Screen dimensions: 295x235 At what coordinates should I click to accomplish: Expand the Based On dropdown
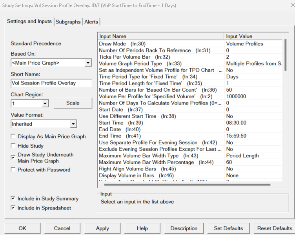tap(87, 63)
